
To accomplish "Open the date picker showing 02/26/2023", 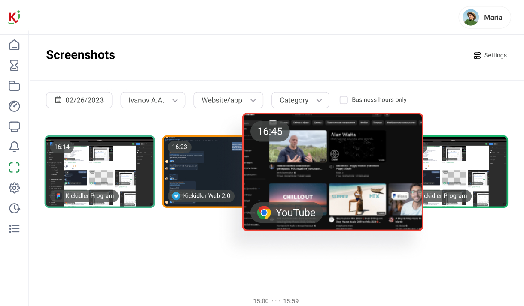I will (79, 100).
